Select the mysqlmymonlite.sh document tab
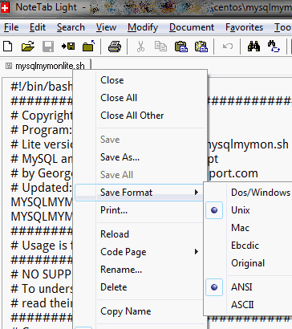This screenshot has width=292, height=329. [46, 66]
